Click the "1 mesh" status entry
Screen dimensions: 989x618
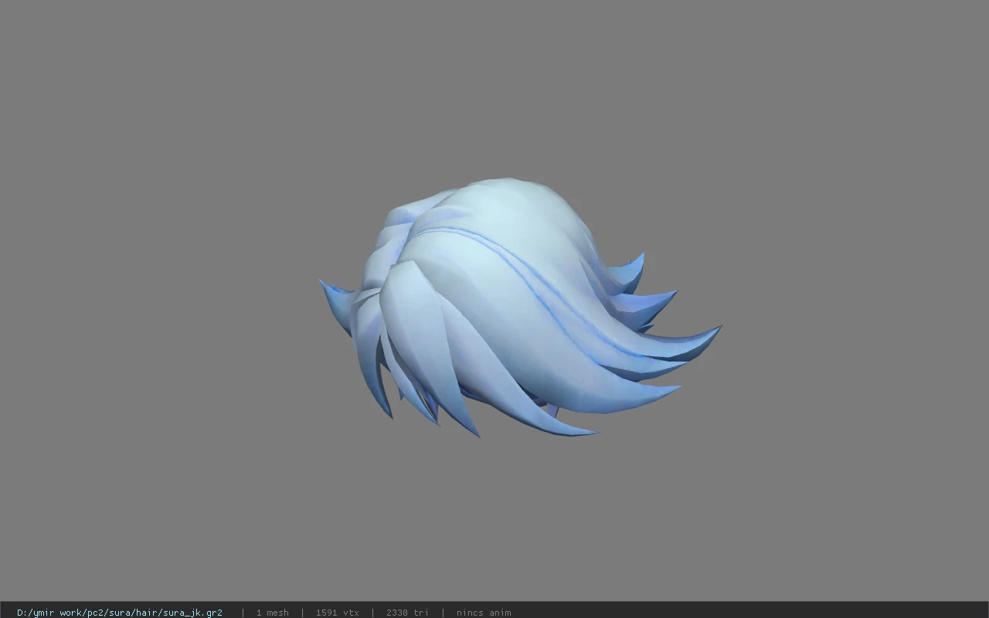[x=273, y=613]
